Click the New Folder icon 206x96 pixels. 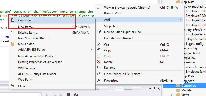pyautogui.click(x=13, y=44)
